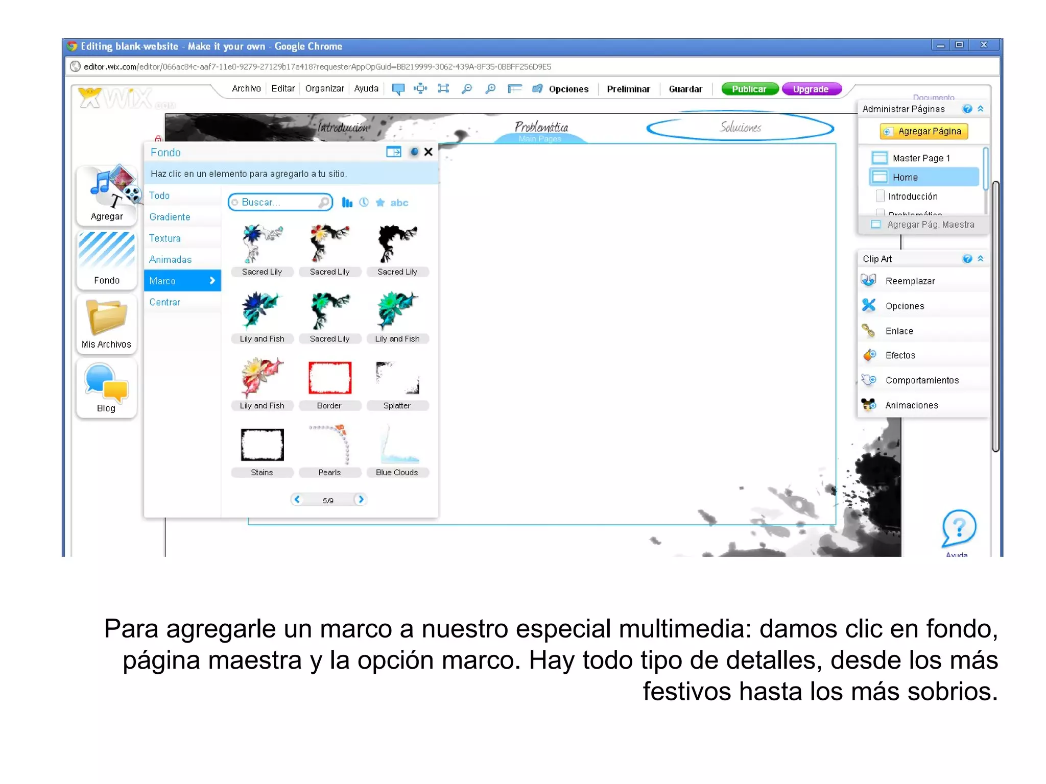Image resolution: width=1046 pixels, height=784 pixels.
Task: Click the Agregar Página button
Action: click(924, 131)
